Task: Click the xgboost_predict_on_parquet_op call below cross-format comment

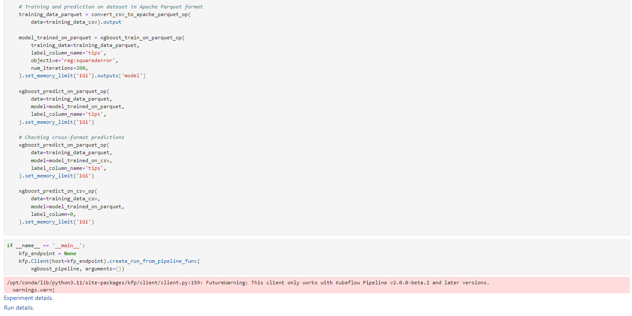Action: click(64, 145)
